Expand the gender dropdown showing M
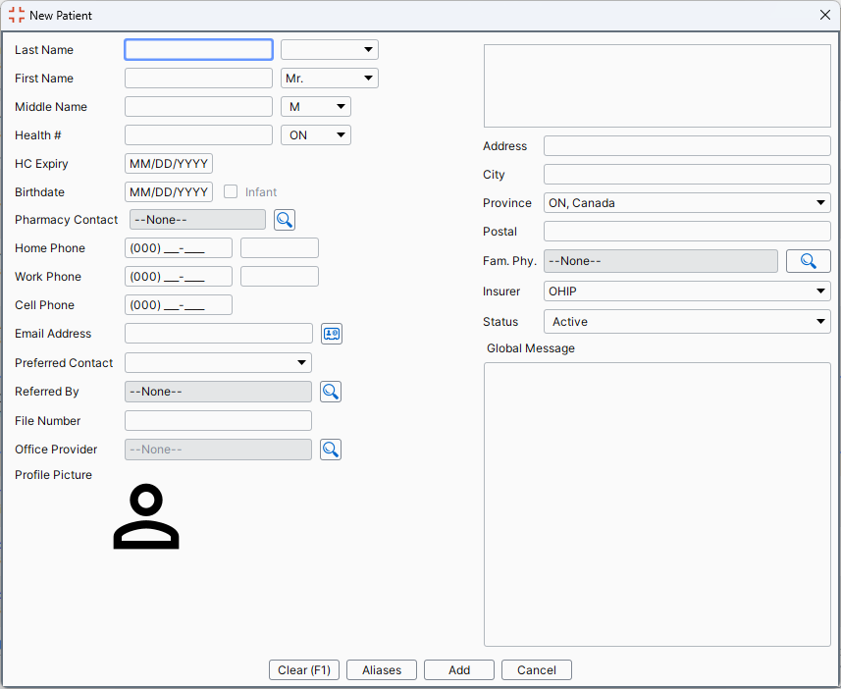Image resolution: width=841 pixels, height=689 pixels. tap(315, 107)
